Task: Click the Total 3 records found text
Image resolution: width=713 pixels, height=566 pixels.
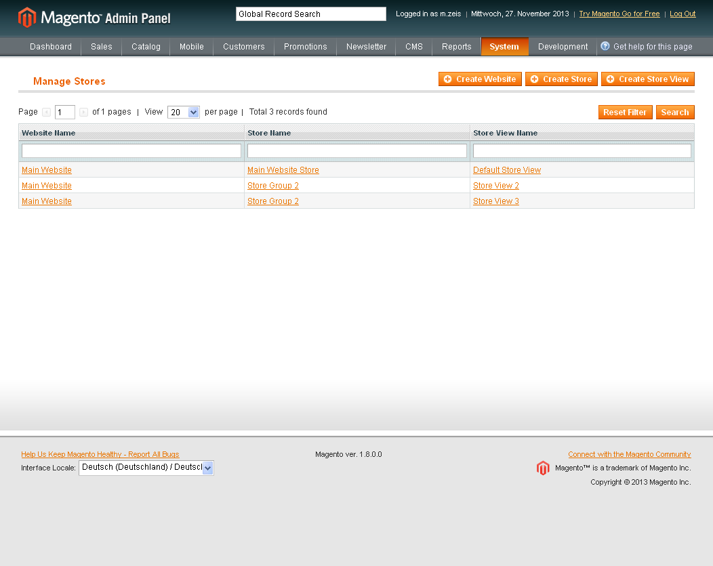Action: [288, 112]
